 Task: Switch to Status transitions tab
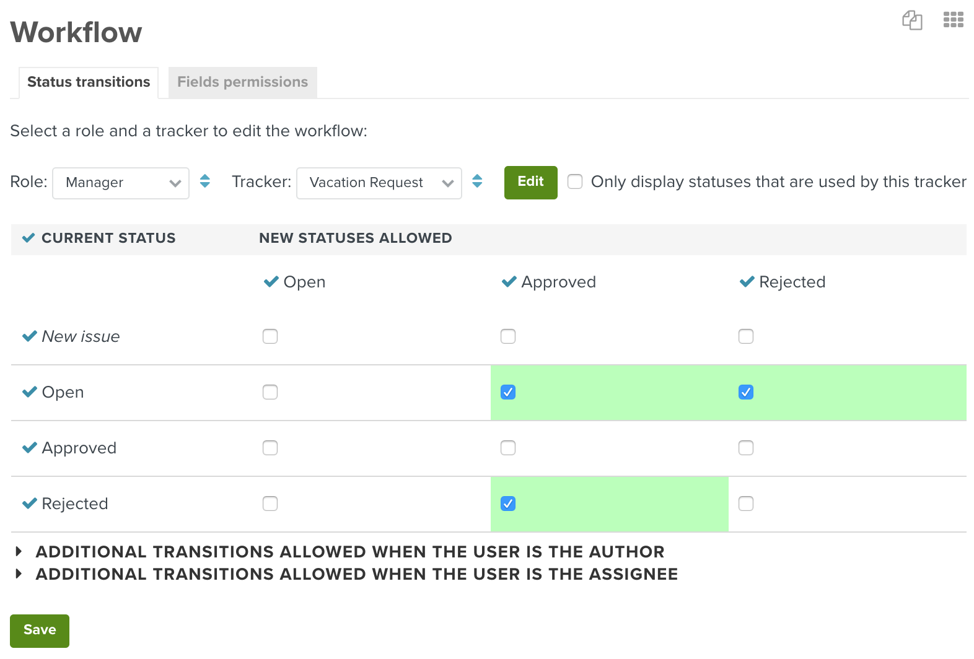pyautogui.click(x=89, y=82)
